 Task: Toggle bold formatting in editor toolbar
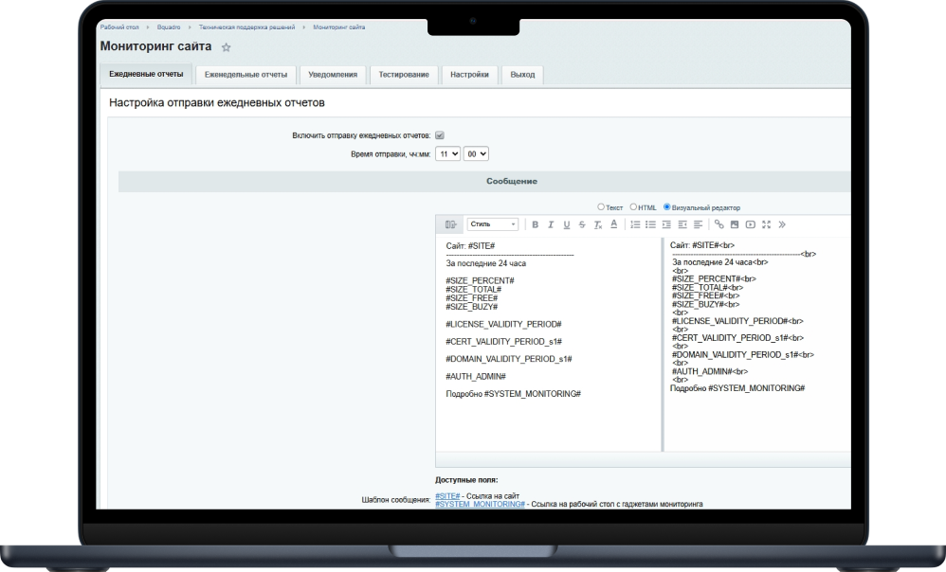coord(536,224)
